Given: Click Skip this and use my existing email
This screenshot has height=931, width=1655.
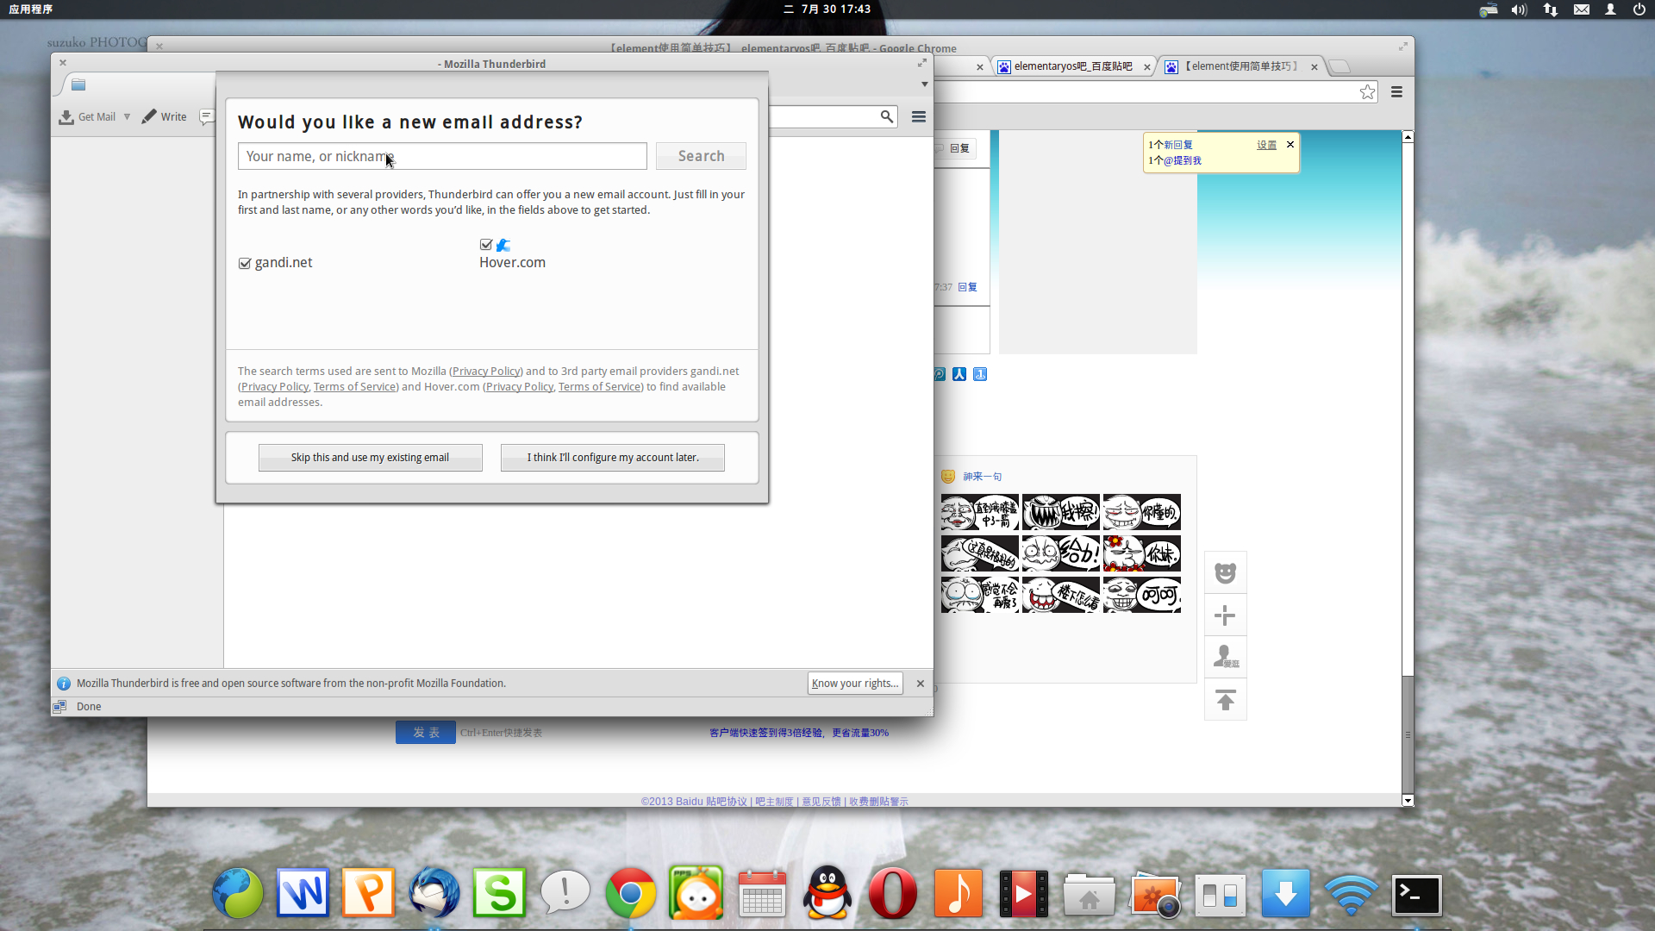Looking at the screenshot, I should [x=370, y=458].
